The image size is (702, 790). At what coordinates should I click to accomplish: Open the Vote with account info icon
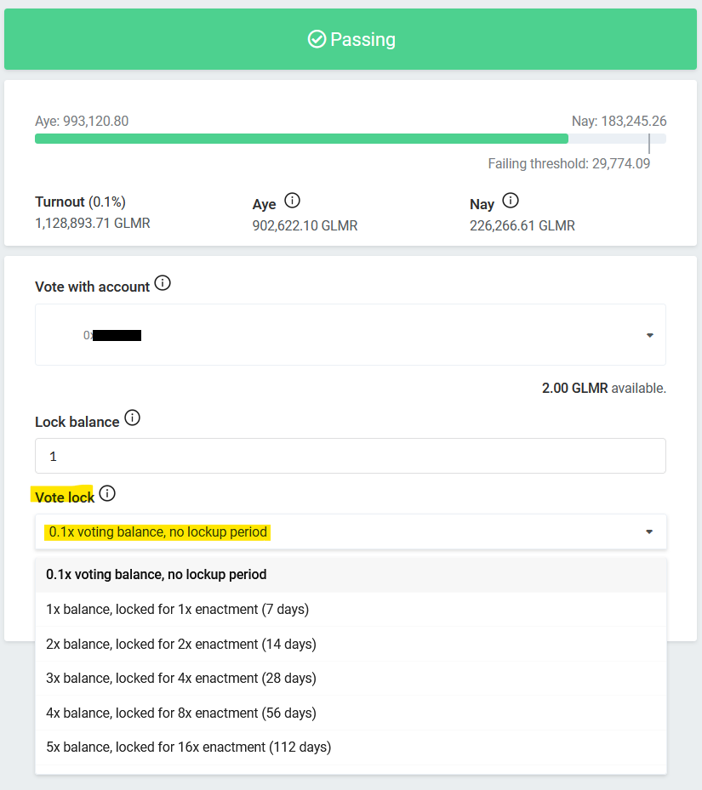point(163,283)
